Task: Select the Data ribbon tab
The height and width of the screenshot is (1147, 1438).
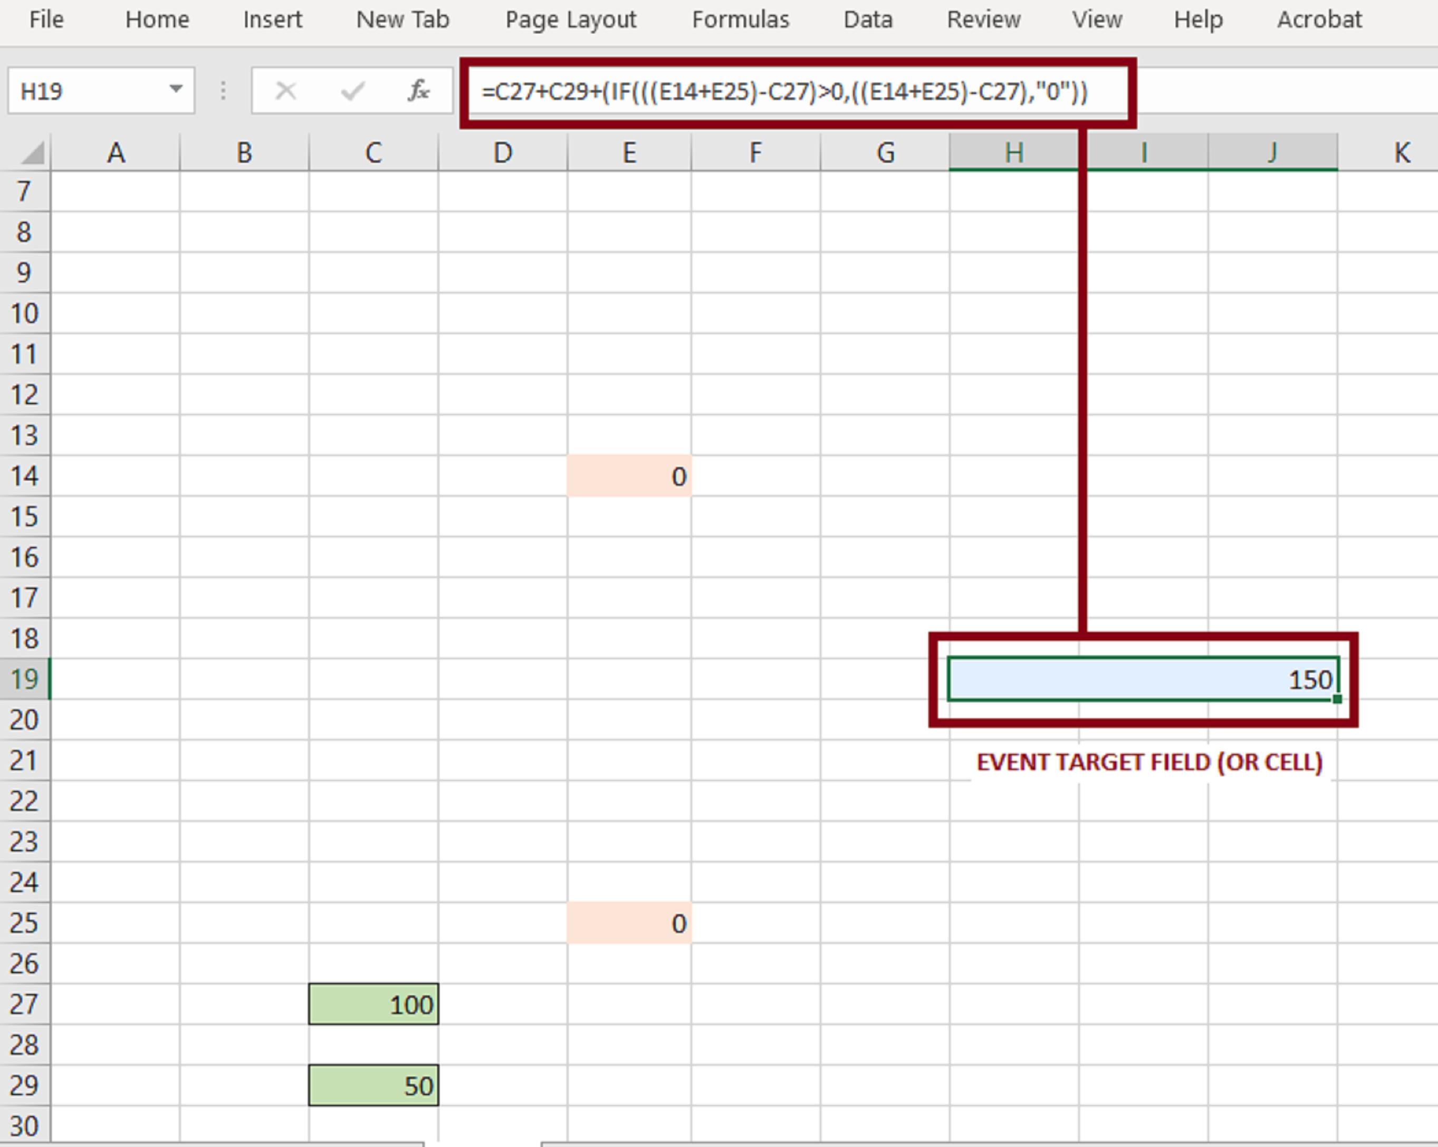Action: (x=867, y=20)
